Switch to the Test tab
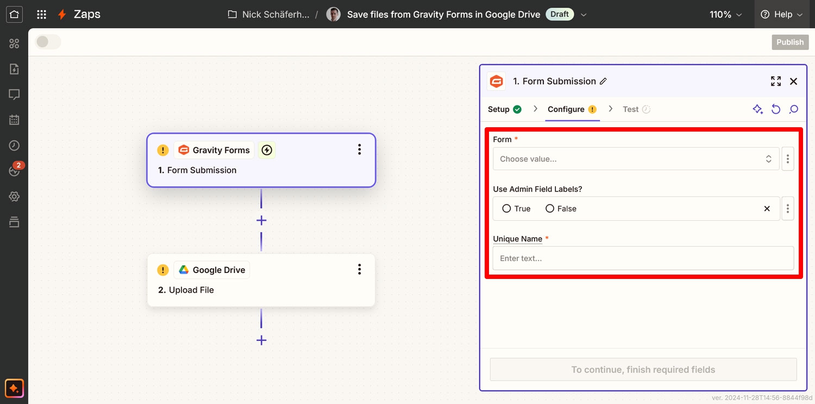 pyautogui.click(x=636, y=109)
